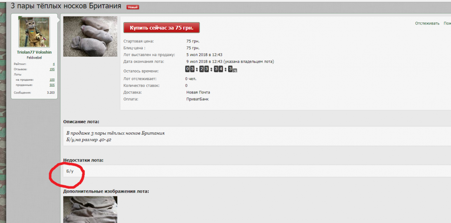The height and width of the screenshot is (223, 451).
Task: Open the seller rating value 4
Action: coord(53,64)
